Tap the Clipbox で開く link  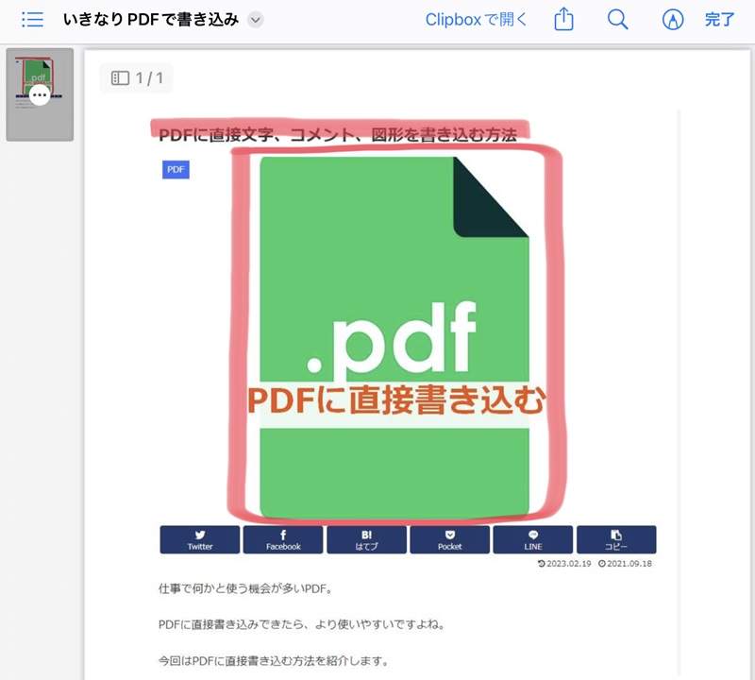click(x=476, y=20)
